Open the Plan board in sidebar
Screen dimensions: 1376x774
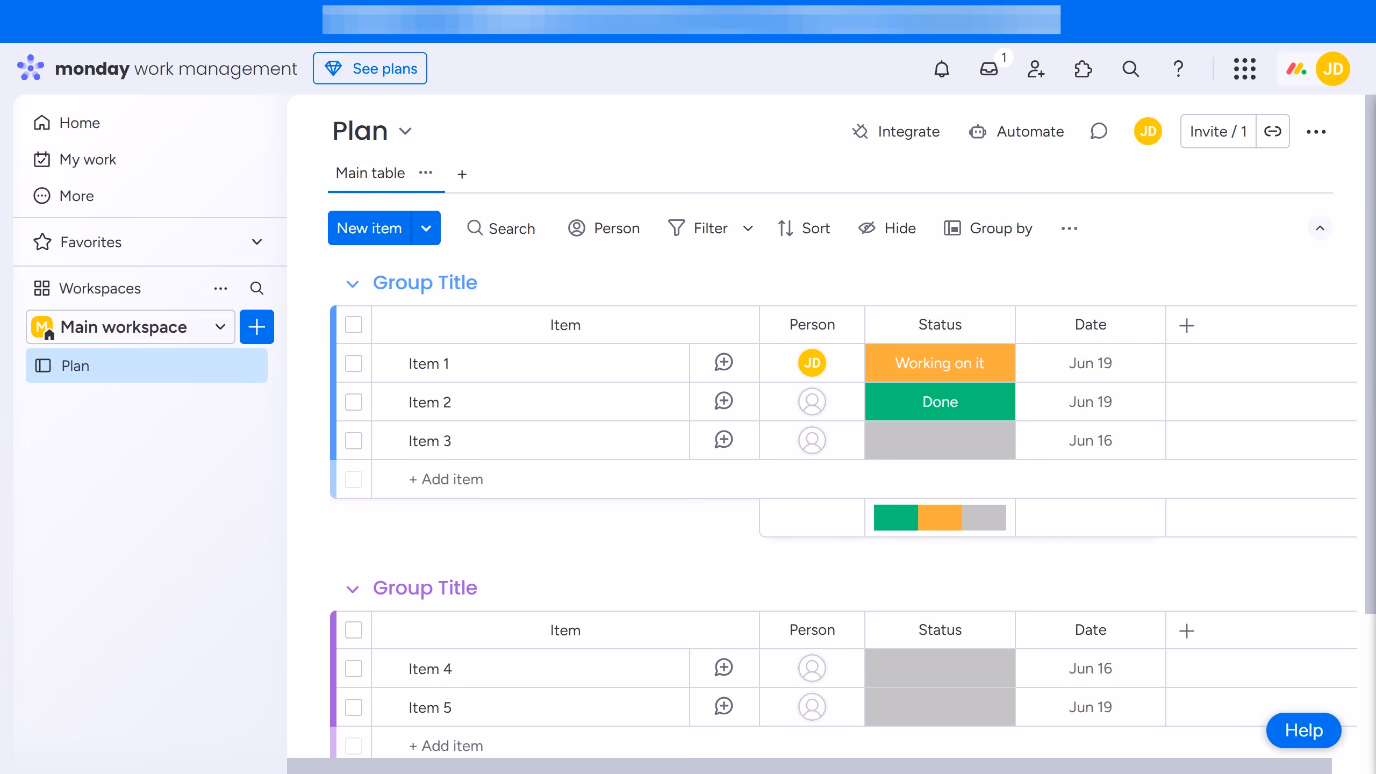[147, 365]
